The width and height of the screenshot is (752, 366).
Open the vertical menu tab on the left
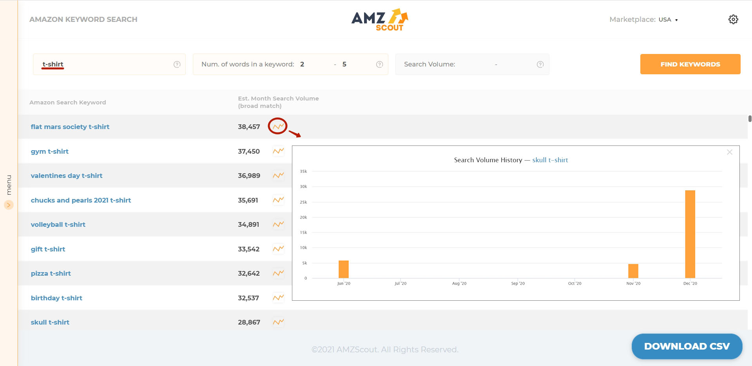coord(8,184)
